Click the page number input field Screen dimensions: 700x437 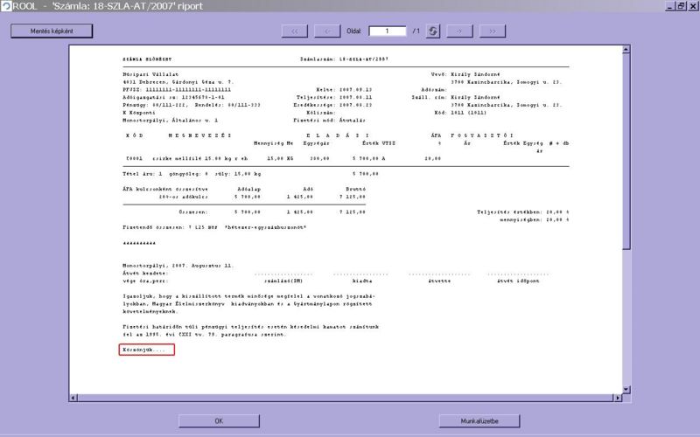[x=387, y=31]
